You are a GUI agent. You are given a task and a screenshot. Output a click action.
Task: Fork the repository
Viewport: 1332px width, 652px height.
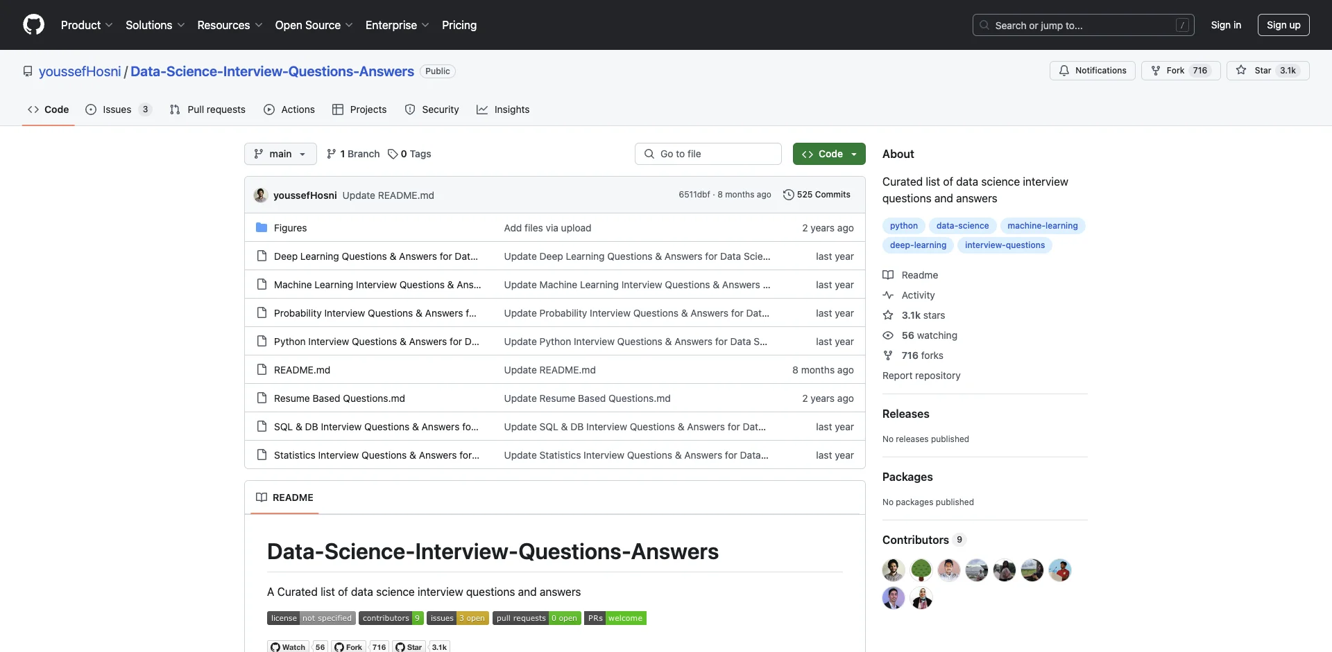[x=1180, y=71]
